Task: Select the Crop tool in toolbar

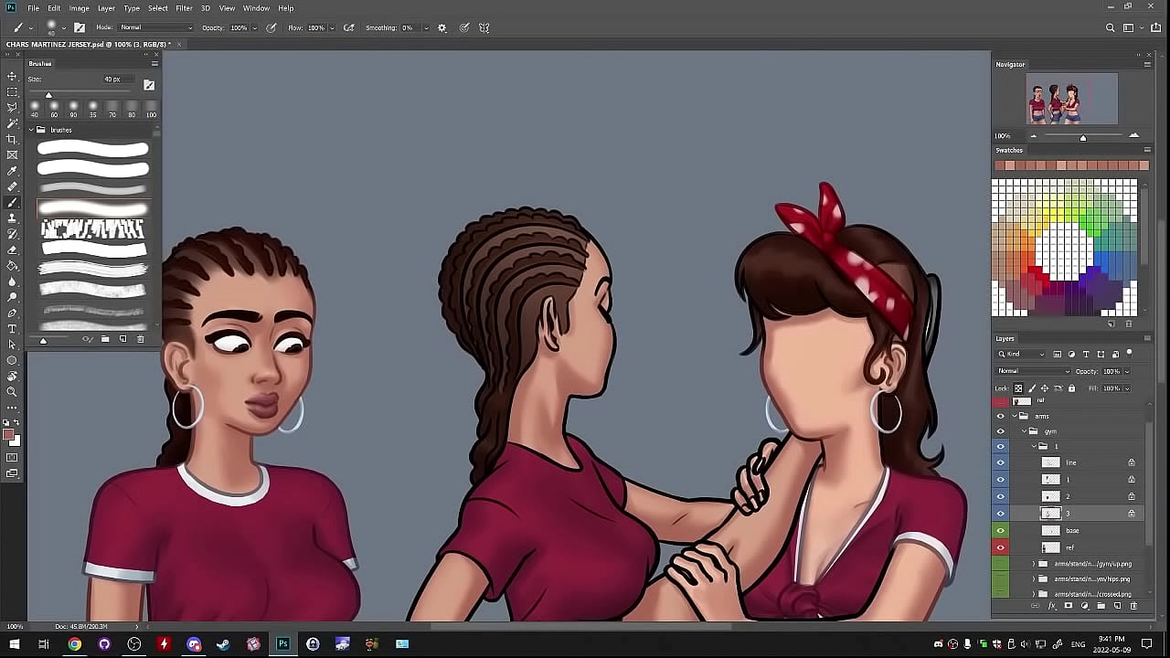Action: click(x=12, y=139)
